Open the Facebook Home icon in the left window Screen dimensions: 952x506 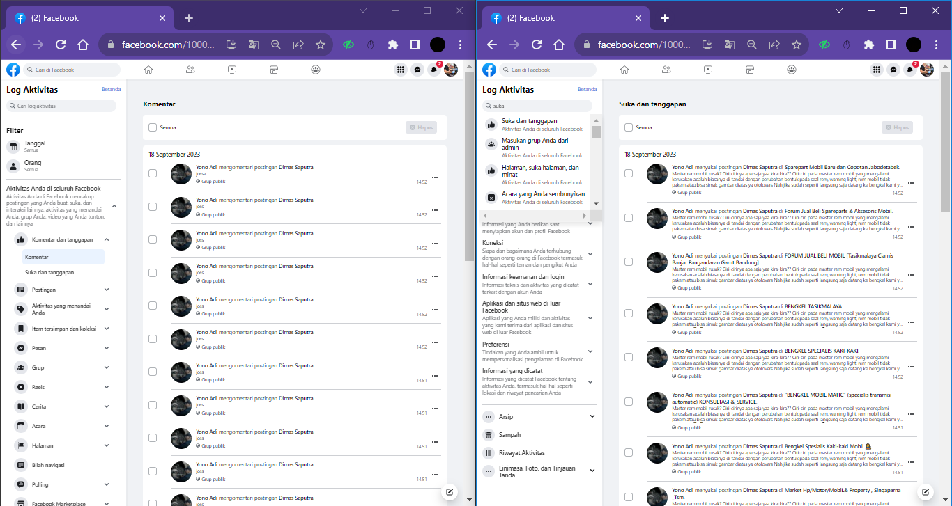(x=148, y=70)
